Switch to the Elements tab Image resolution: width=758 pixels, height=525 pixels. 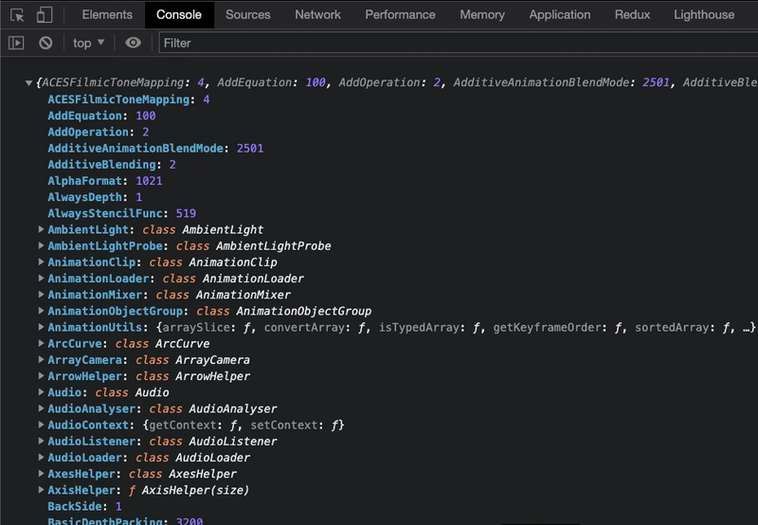(x=107, y=15)
